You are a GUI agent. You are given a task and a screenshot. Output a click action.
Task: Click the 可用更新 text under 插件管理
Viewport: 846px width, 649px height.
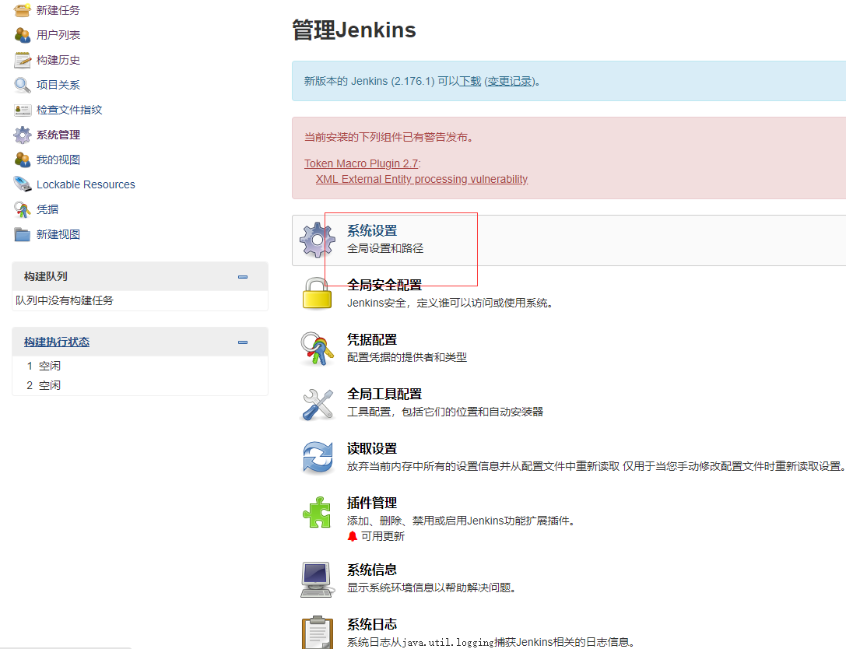pos(383,536)
